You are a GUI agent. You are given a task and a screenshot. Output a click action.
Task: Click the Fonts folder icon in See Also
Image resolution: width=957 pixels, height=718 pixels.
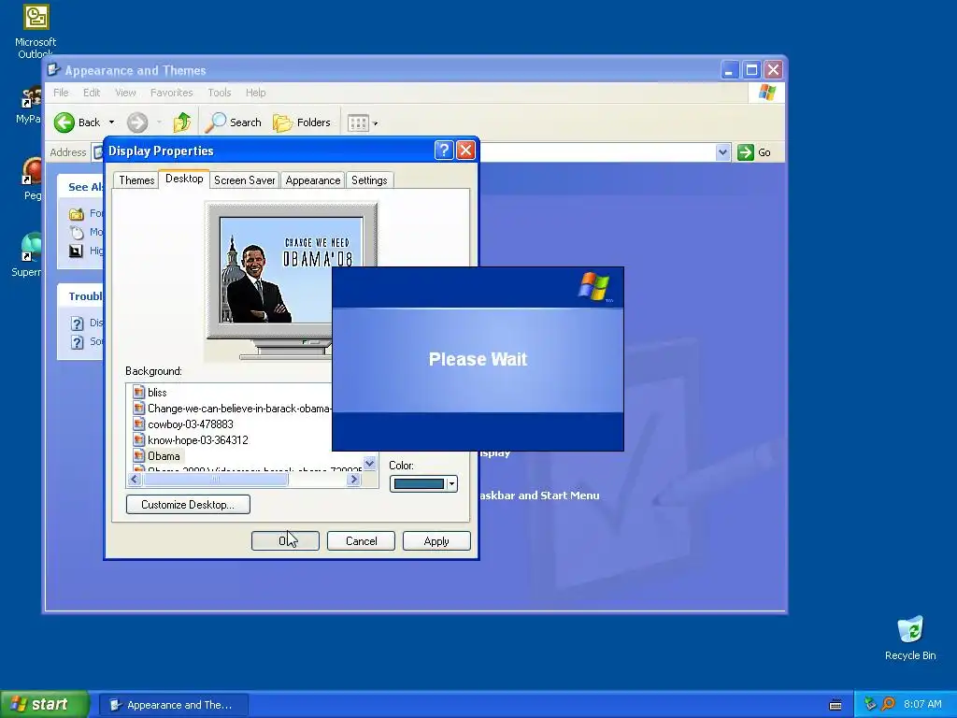coord(77,214)
